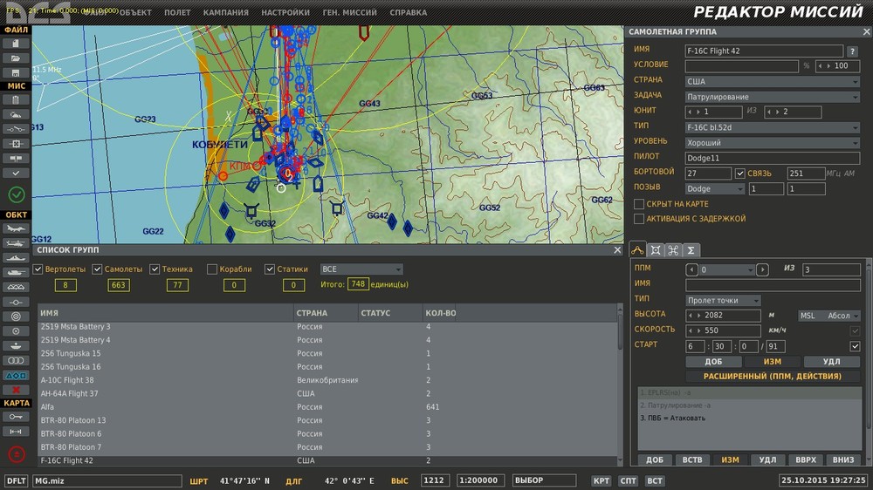Open the НАСТРОЙКИ menu

point(285,13)
